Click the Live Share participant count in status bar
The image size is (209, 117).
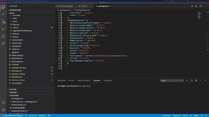click(49, 116)
